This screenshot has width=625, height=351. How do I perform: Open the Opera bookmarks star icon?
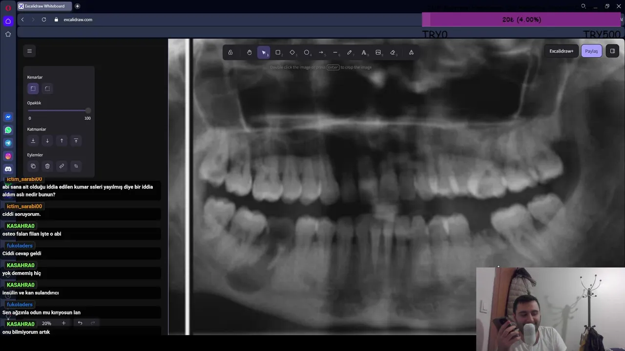[8, 34]
